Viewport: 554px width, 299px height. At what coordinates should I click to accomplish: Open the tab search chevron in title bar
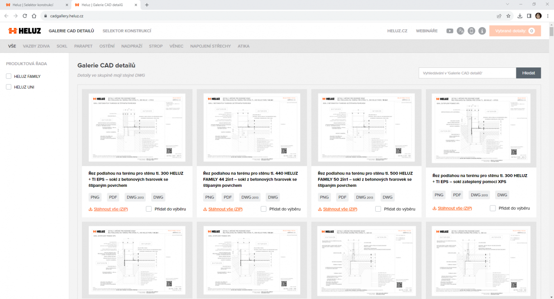pos(507,5)
